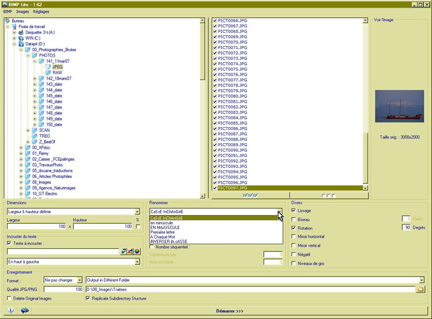Browse output folder with folder icon
The image size is (432, 319).
420,289
